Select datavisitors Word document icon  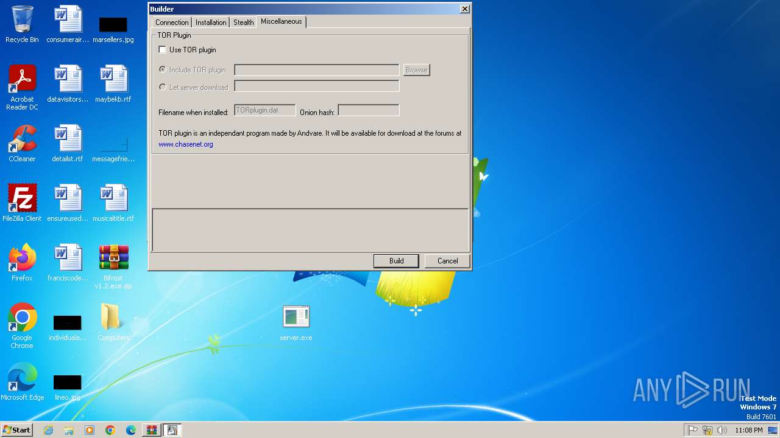pyautogui.click(x=68, y=84)
